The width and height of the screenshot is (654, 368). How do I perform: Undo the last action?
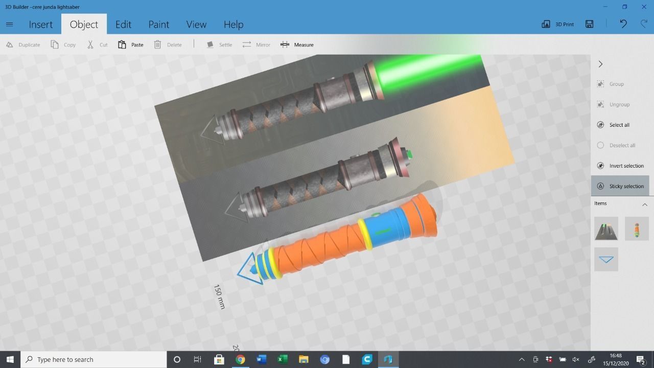tap(623, 24)
